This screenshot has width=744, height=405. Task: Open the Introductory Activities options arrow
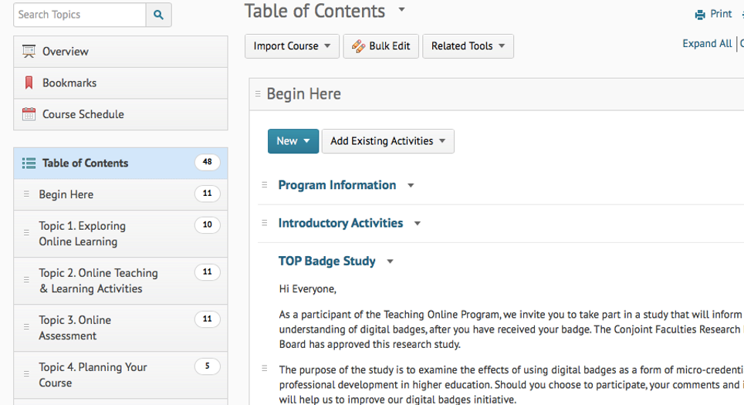tap(418, 224)
